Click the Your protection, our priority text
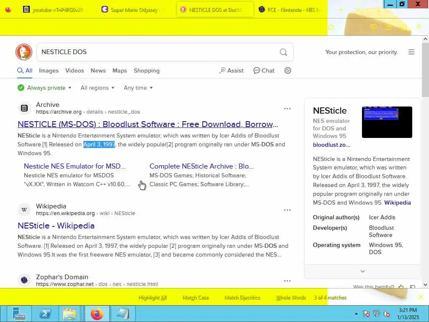This screenshot has height=322, width=429. coord(362,52)
